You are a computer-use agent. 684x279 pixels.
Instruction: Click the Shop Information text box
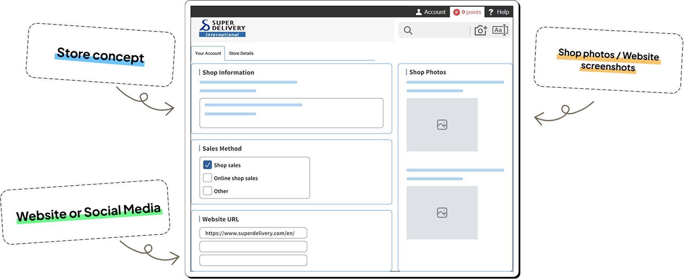tap(291, 113)
